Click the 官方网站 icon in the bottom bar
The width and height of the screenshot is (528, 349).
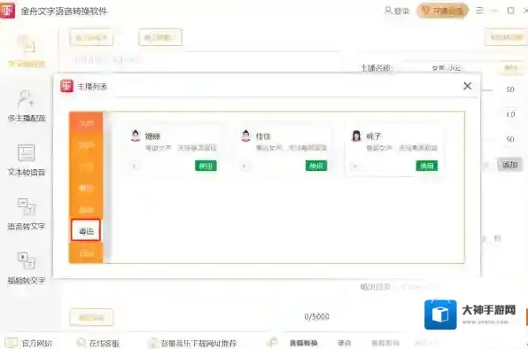point(12,343)
